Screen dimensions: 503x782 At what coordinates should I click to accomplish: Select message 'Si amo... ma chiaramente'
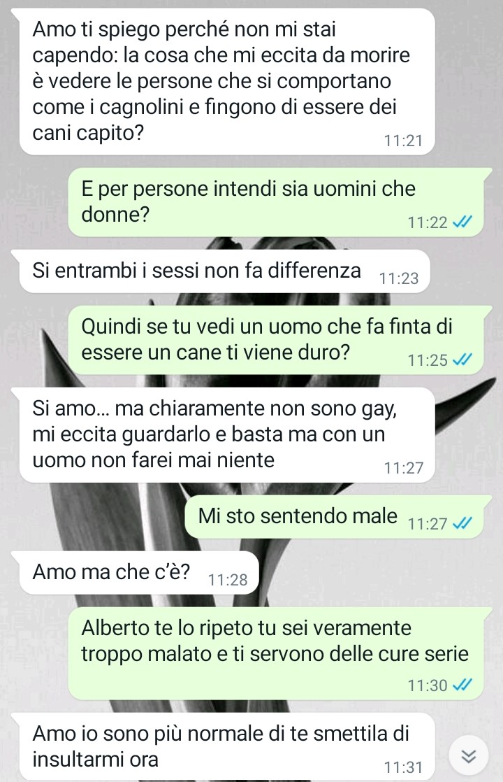(226, 435)
